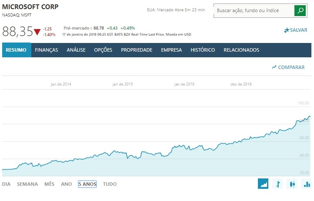Click the green search magnifier button
The width and height of the screenshot is (314, 201).
[x=300, y=11]
